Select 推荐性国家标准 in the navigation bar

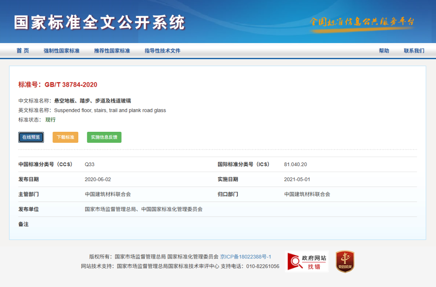[112, 51]
